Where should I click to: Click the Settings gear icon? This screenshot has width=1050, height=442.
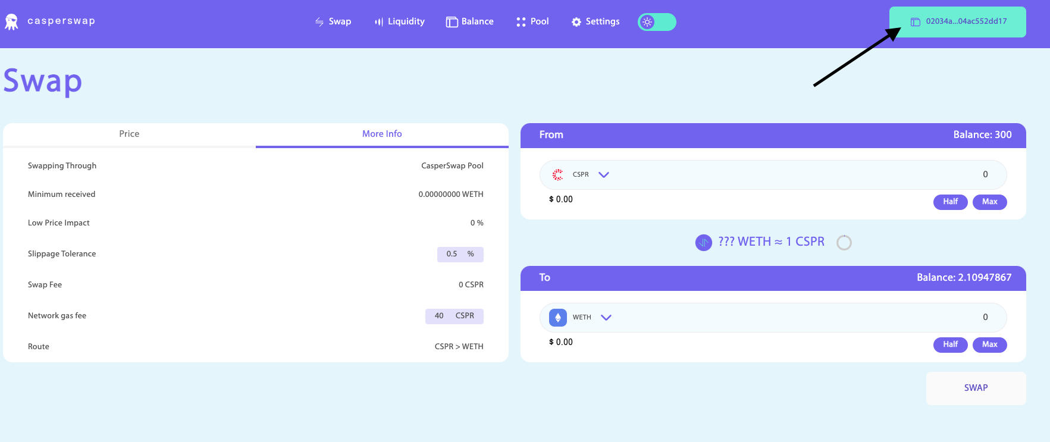[576, 22]
